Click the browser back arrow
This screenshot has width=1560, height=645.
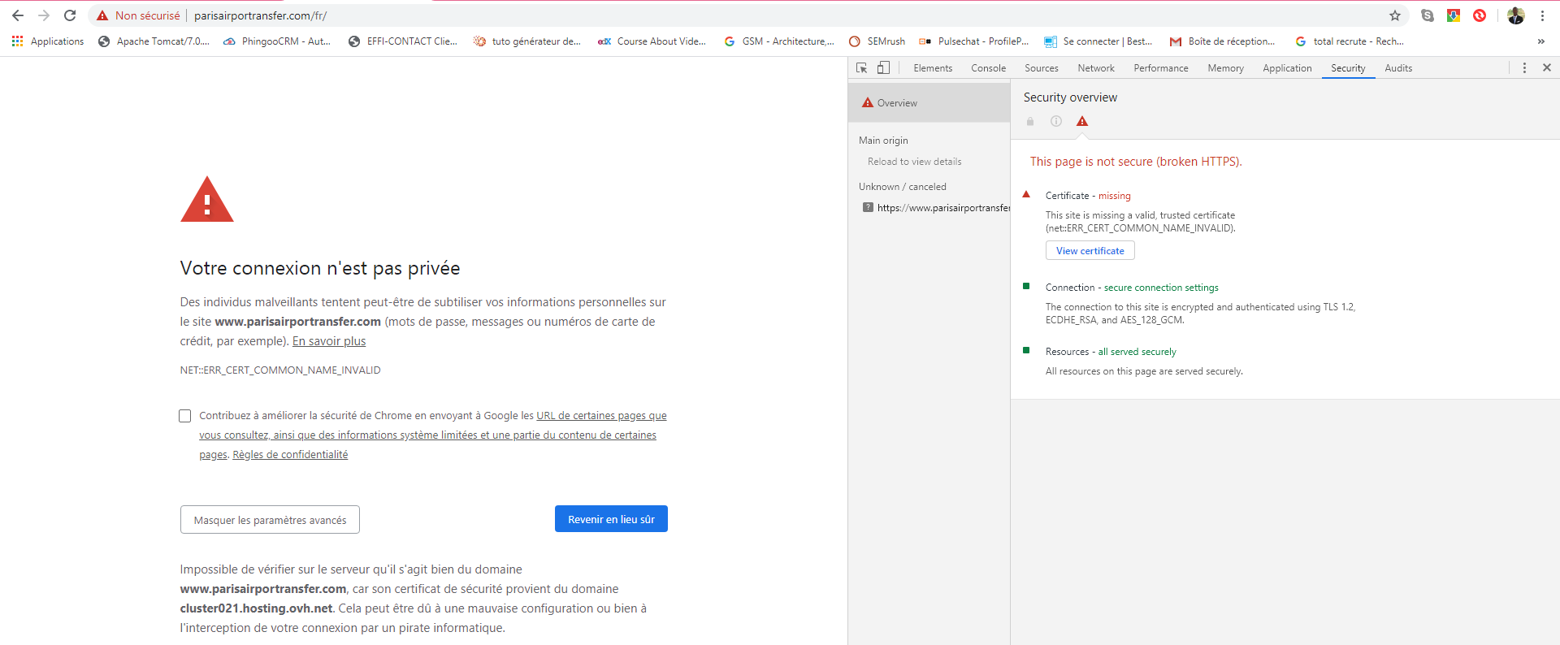pyautogui.click(x=18, y=15)
